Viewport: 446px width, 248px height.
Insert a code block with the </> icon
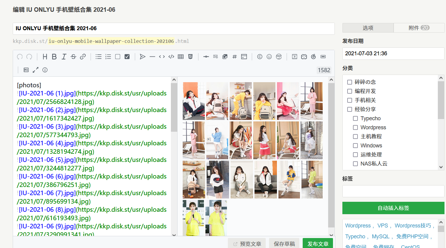point(171,56)
